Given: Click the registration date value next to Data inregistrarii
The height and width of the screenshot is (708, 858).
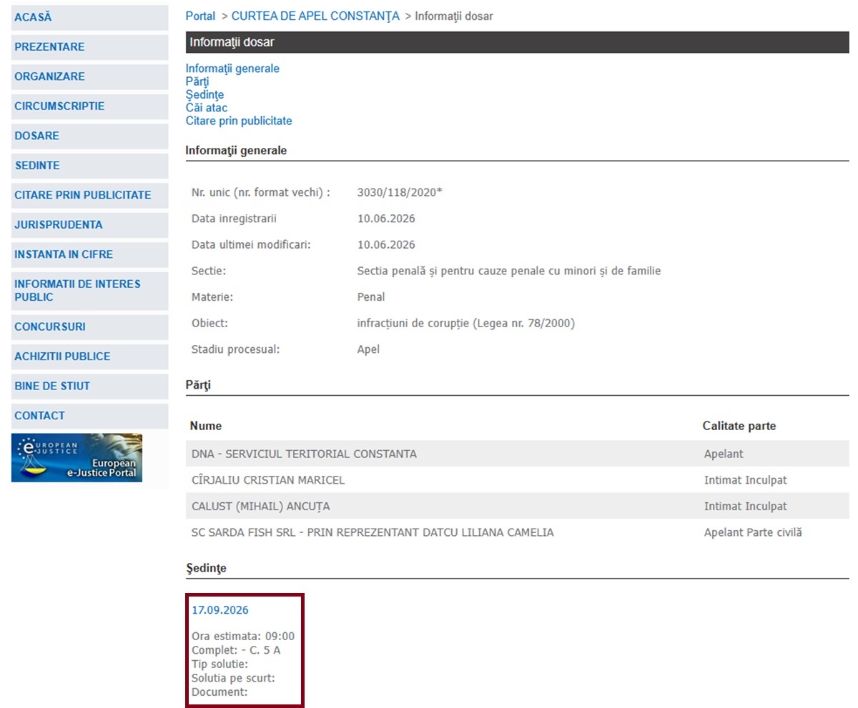Looking at the screenshot, I should click(x=386, y=219).
